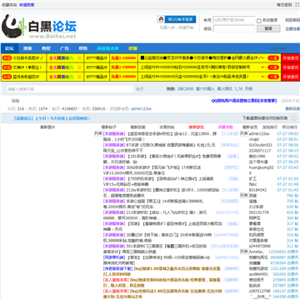
Task: Click the red button on the first ad row
Action: pos(291,58)
